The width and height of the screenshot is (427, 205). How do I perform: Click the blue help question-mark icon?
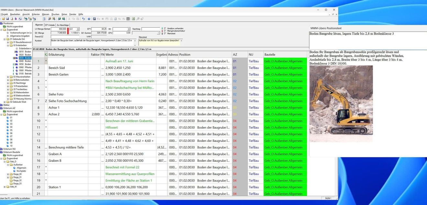tap(89, 19)
